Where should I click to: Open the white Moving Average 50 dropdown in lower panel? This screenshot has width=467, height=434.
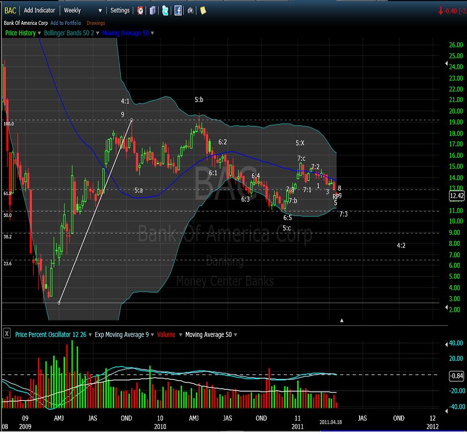tap(235, 335)
